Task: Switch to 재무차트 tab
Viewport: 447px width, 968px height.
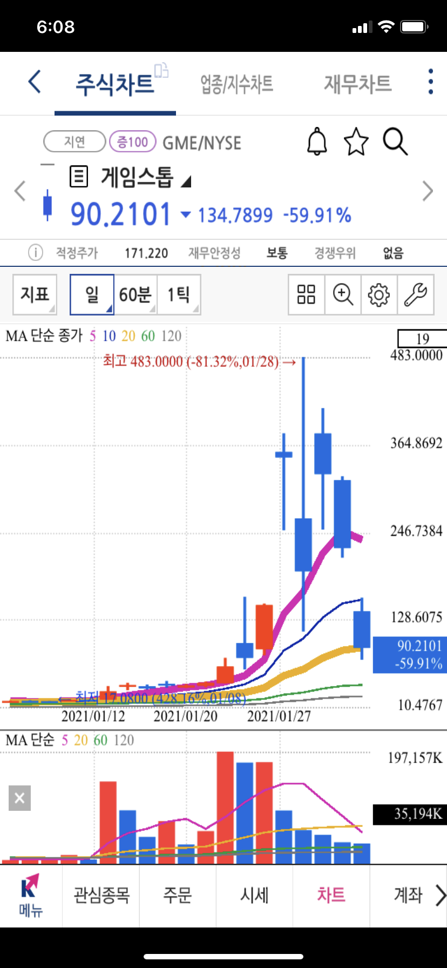Action: 357,84
